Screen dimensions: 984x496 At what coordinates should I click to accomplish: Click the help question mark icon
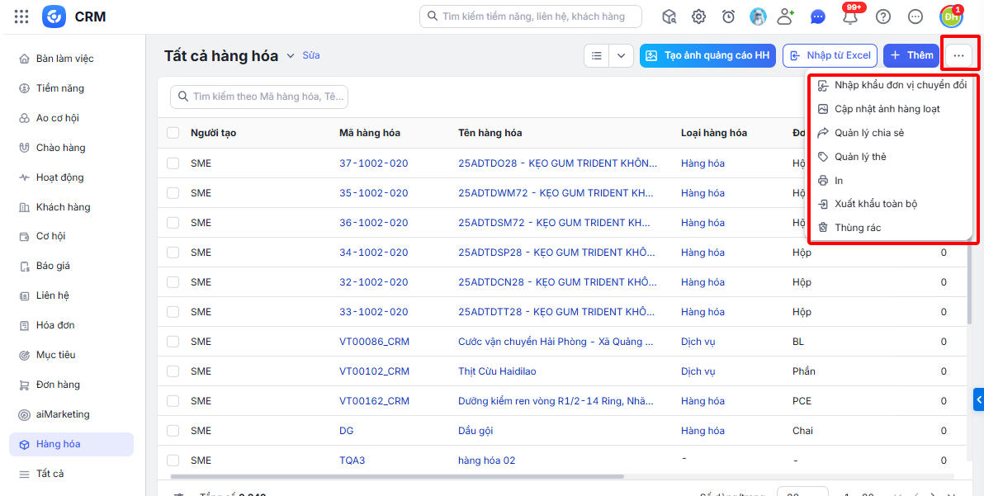(883, 17)
